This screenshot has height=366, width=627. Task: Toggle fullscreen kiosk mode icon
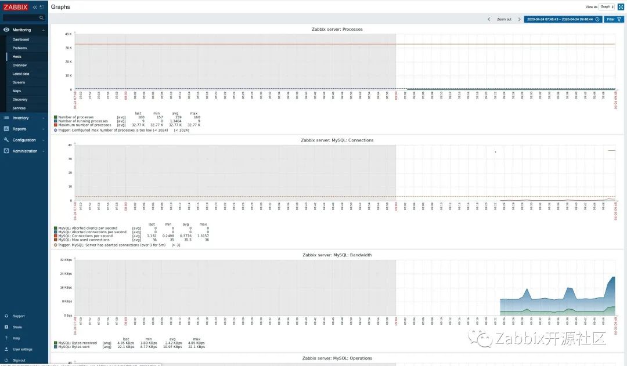click(621, 7)
